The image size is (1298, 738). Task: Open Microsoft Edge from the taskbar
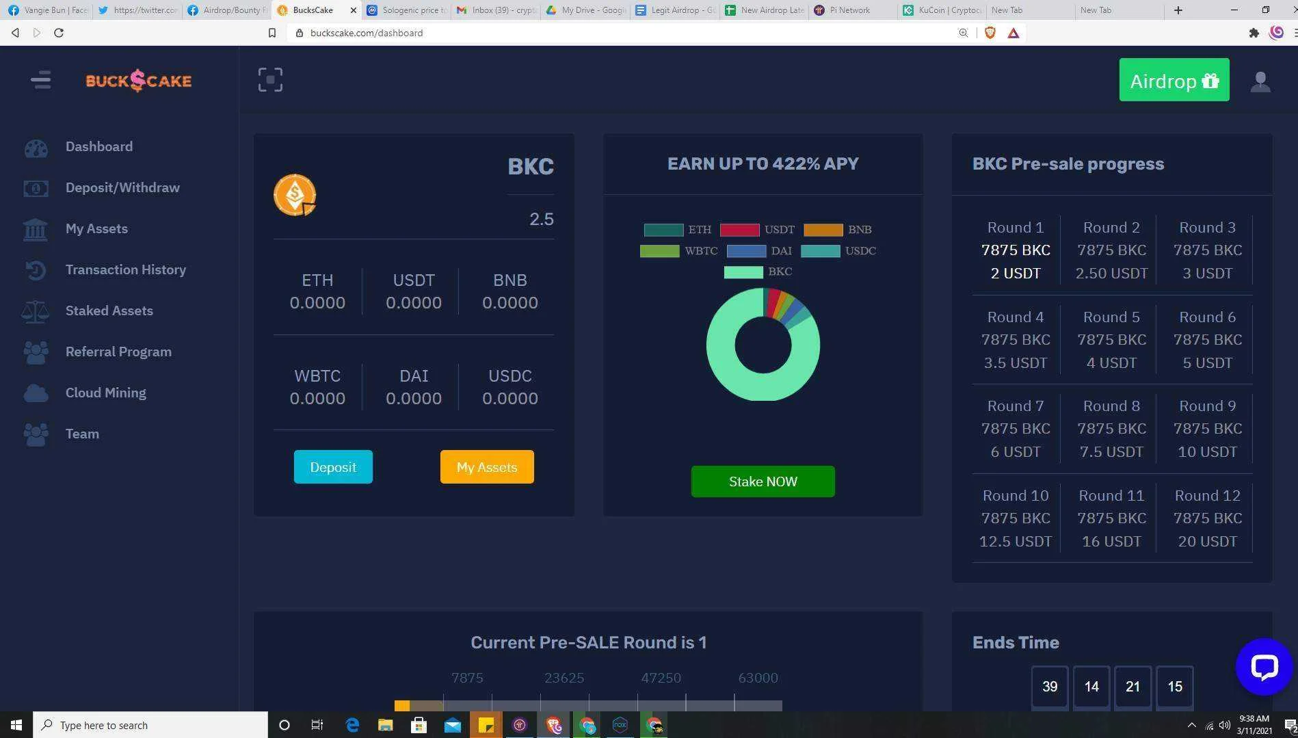coord(352,725)
